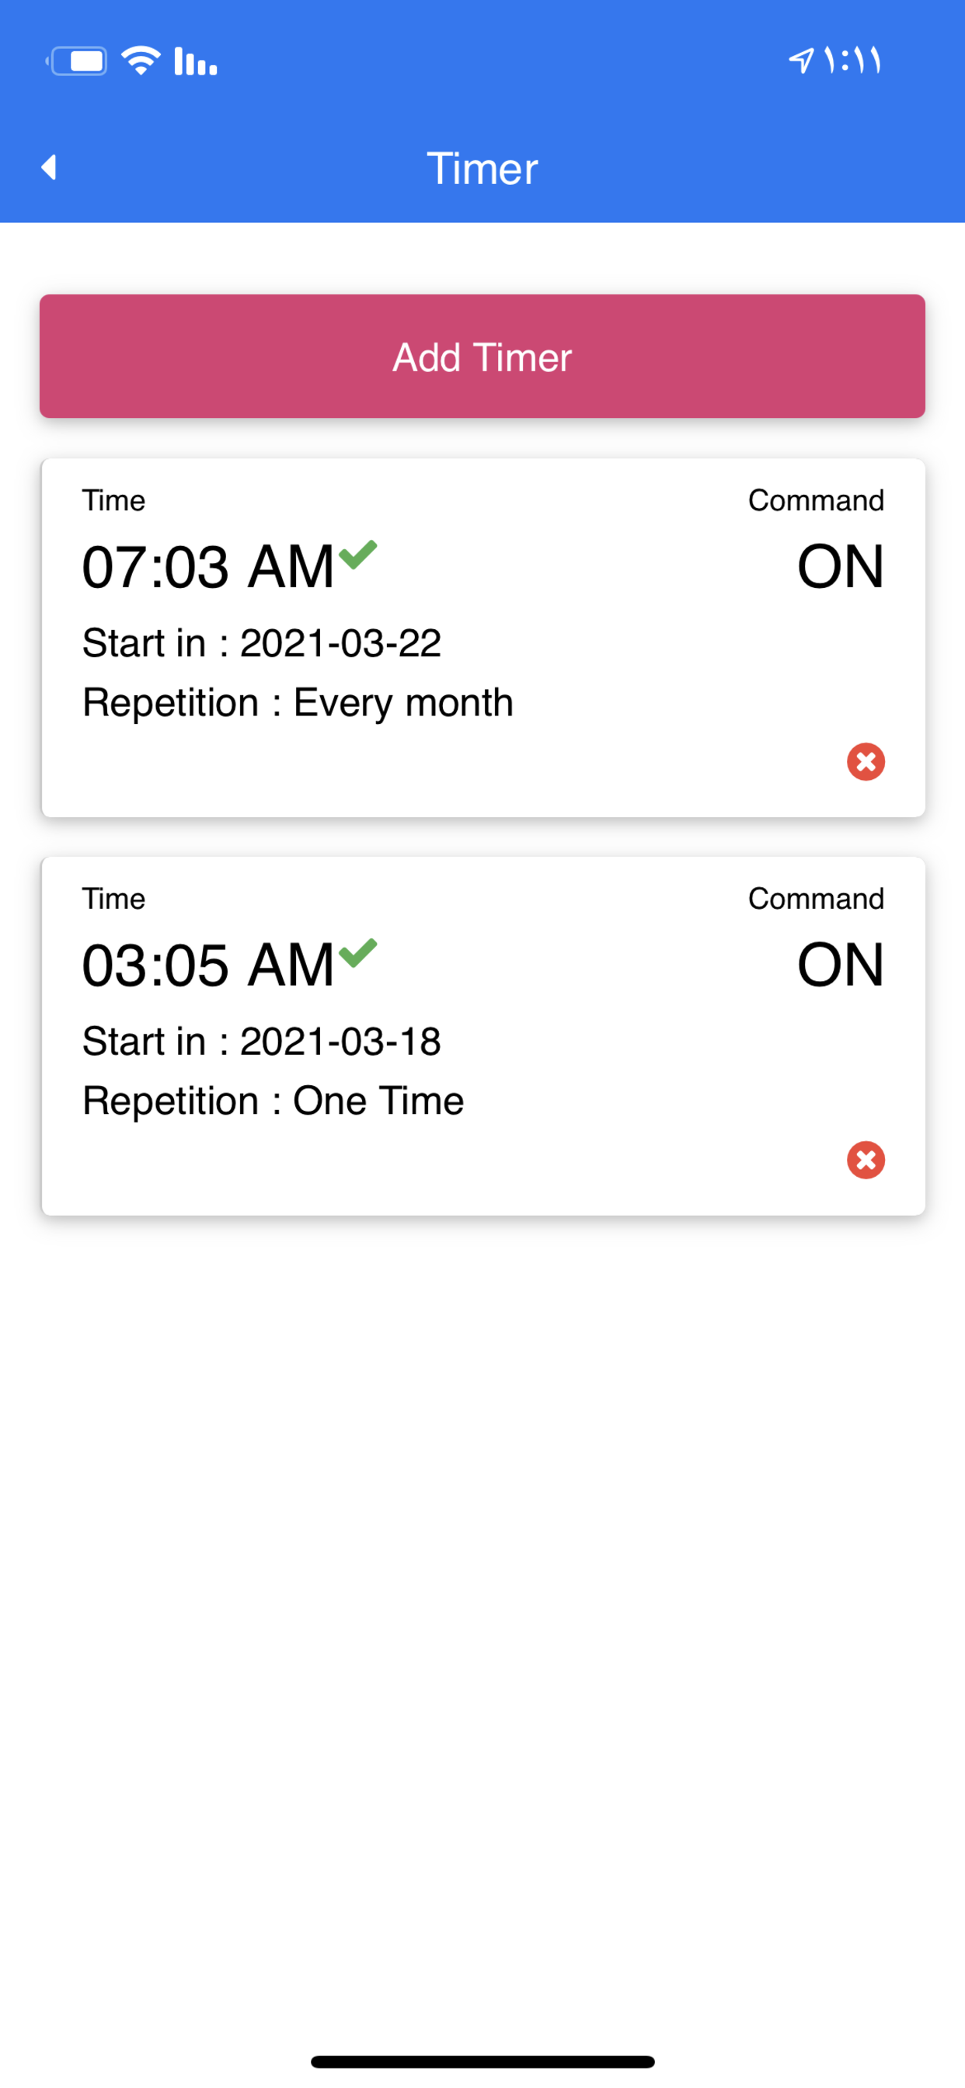Tap the location arrow status icon
This screenshot has width=965, height=2088.
click(800, 60)
